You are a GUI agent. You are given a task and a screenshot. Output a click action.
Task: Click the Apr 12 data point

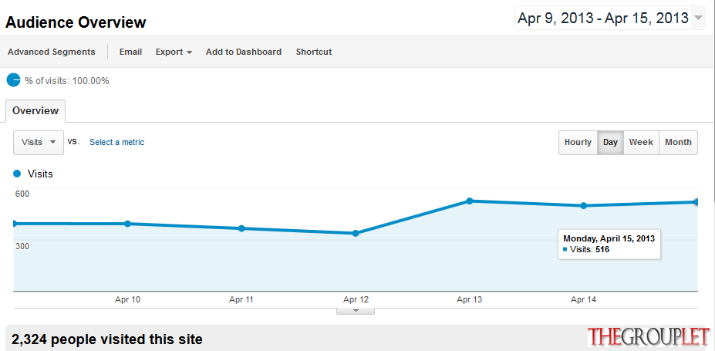356,234
